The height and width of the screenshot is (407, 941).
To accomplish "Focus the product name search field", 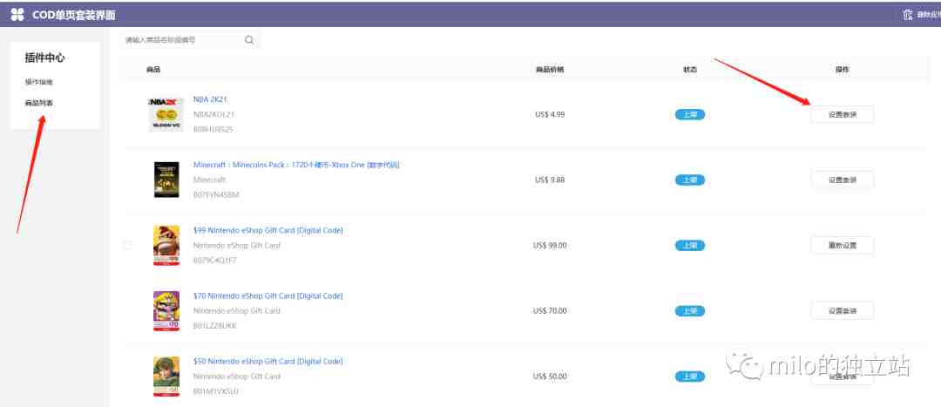I will (x=189, y=40).
